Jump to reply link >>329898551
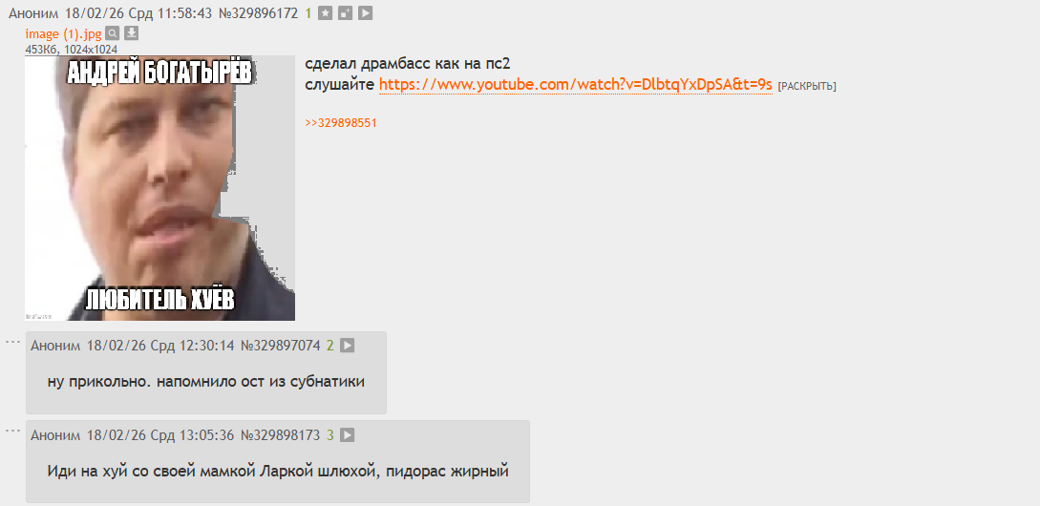Image resolution: width=1040 pixels, height=506 pixels. click(341, 123)
